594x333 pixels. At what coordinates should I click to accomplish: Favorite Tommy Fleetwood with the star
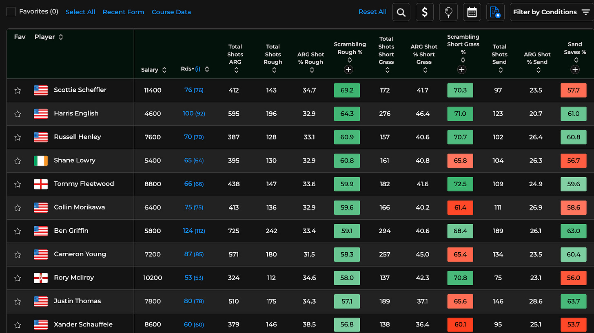coord(18,184)
